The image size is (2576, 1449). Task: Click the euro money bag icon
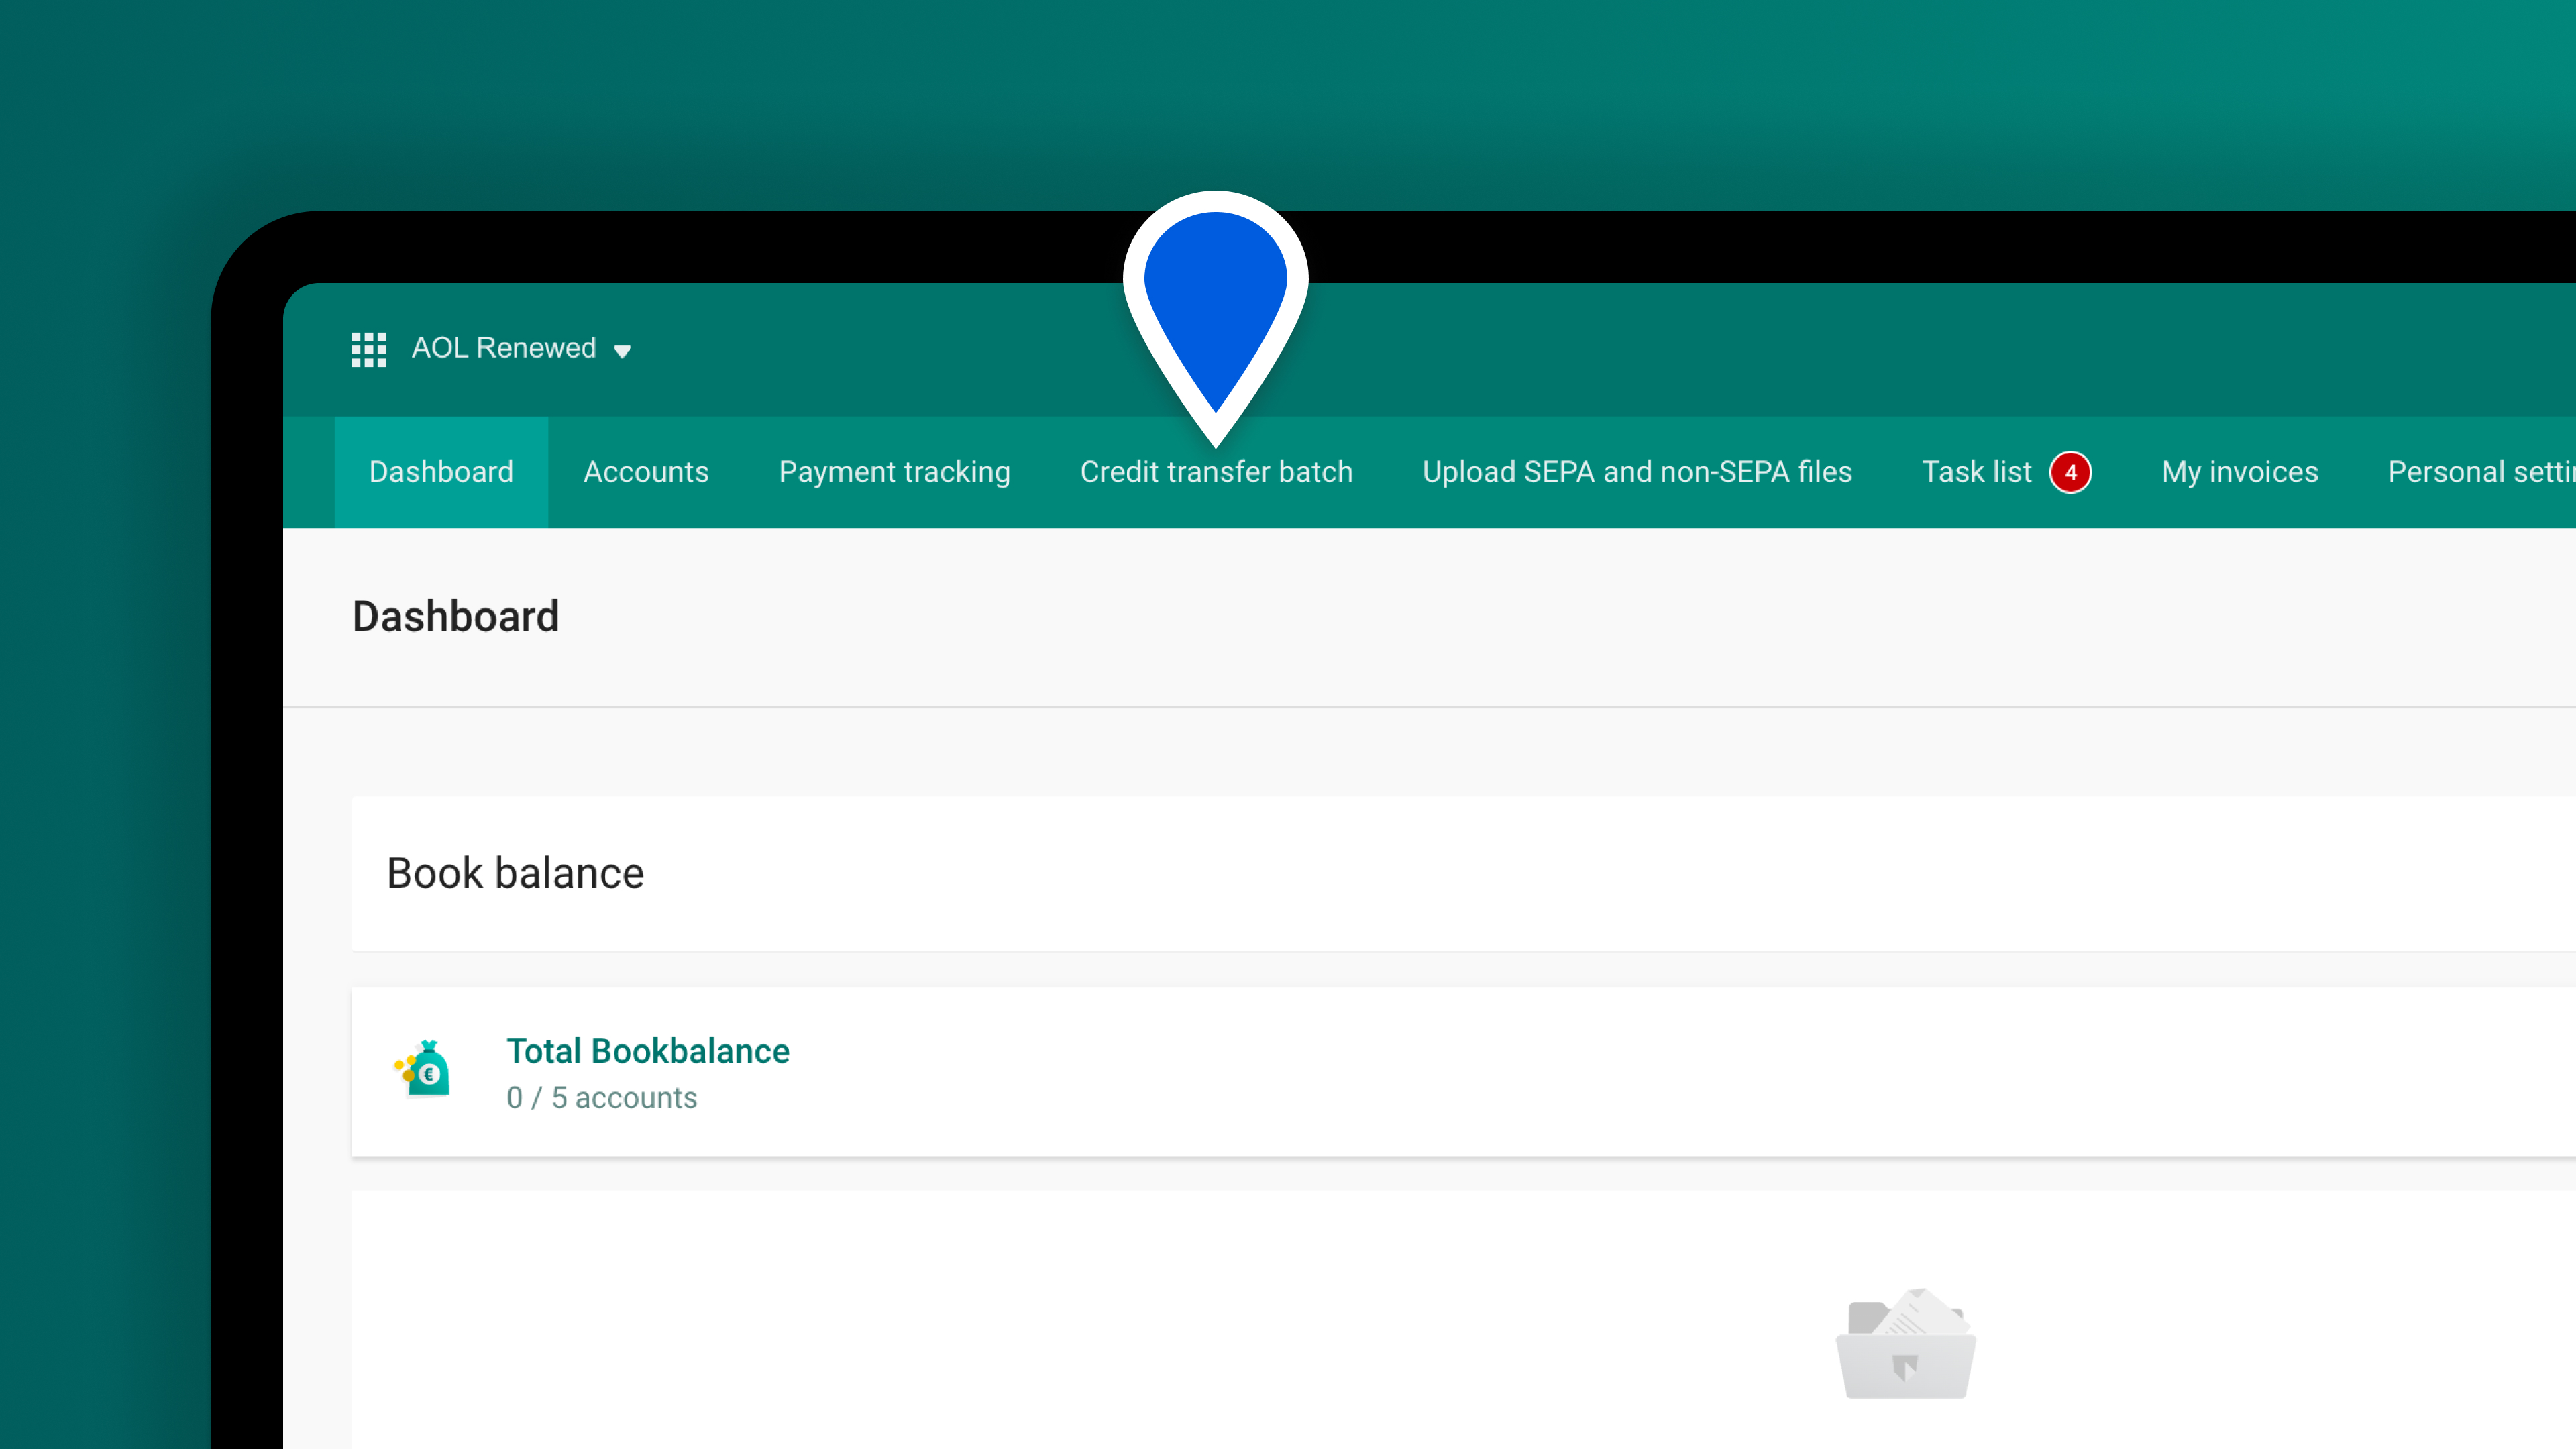(x=424, y=1069)
